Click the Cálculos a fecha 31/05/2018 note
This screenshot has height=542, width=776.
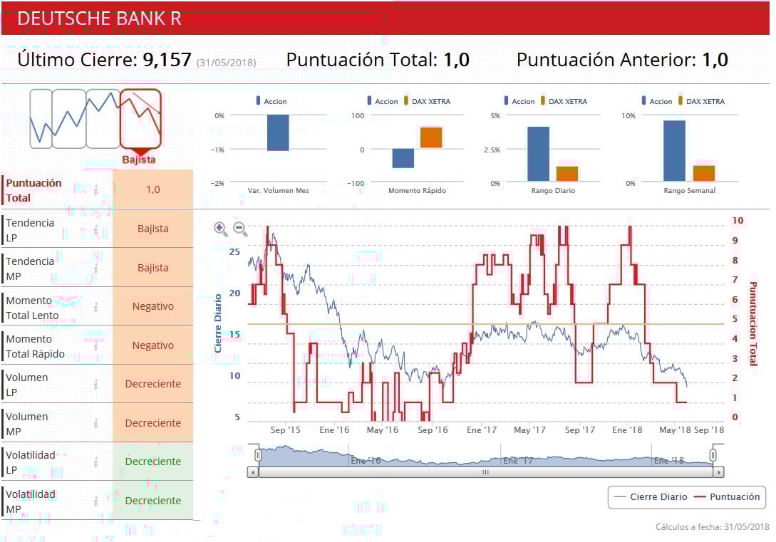(x=712, y=526)
